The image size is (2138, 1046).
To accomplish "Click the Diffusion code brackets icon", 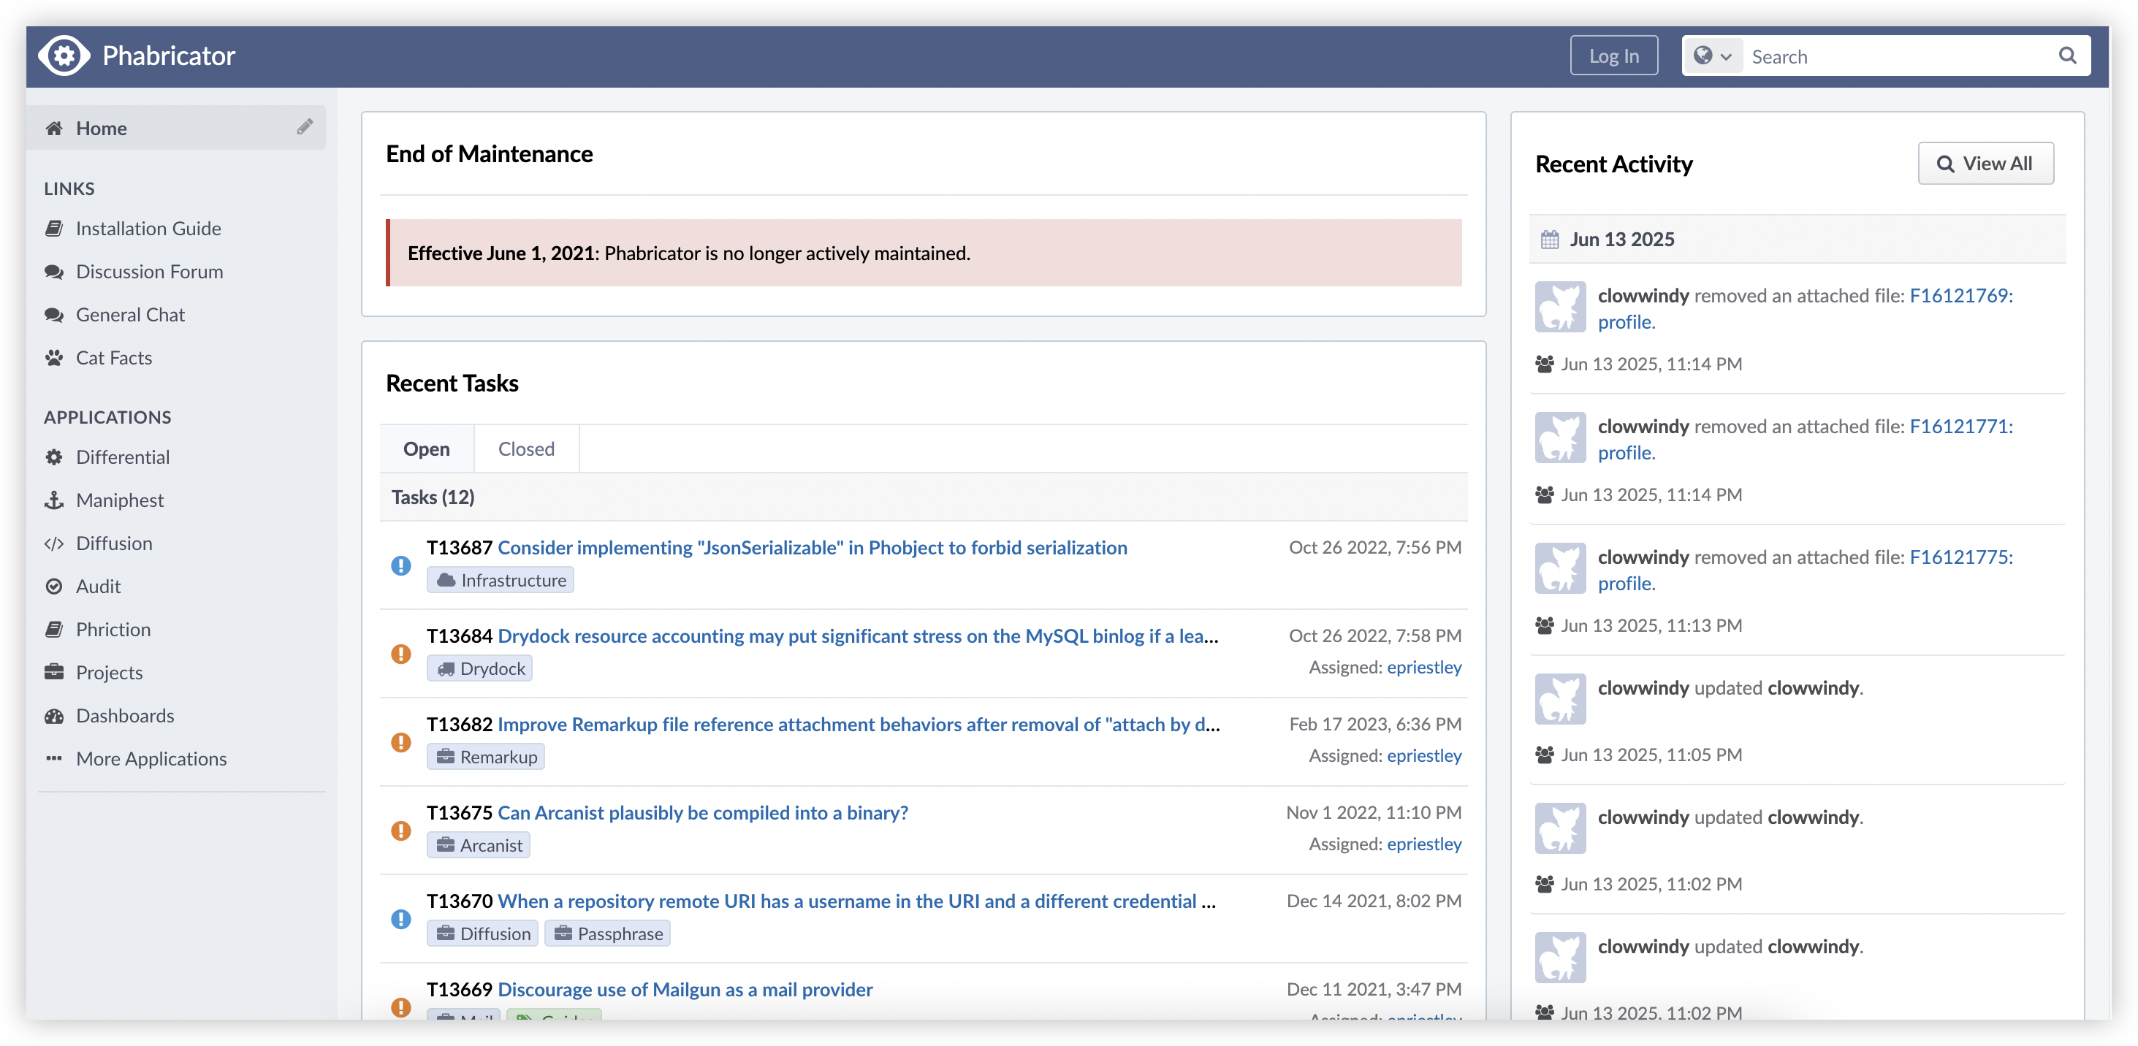I will [54, 543].
